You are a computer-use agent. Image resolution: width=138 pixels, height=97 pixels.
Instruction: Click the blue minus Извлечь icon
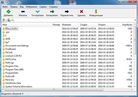(x=23, y=12)
